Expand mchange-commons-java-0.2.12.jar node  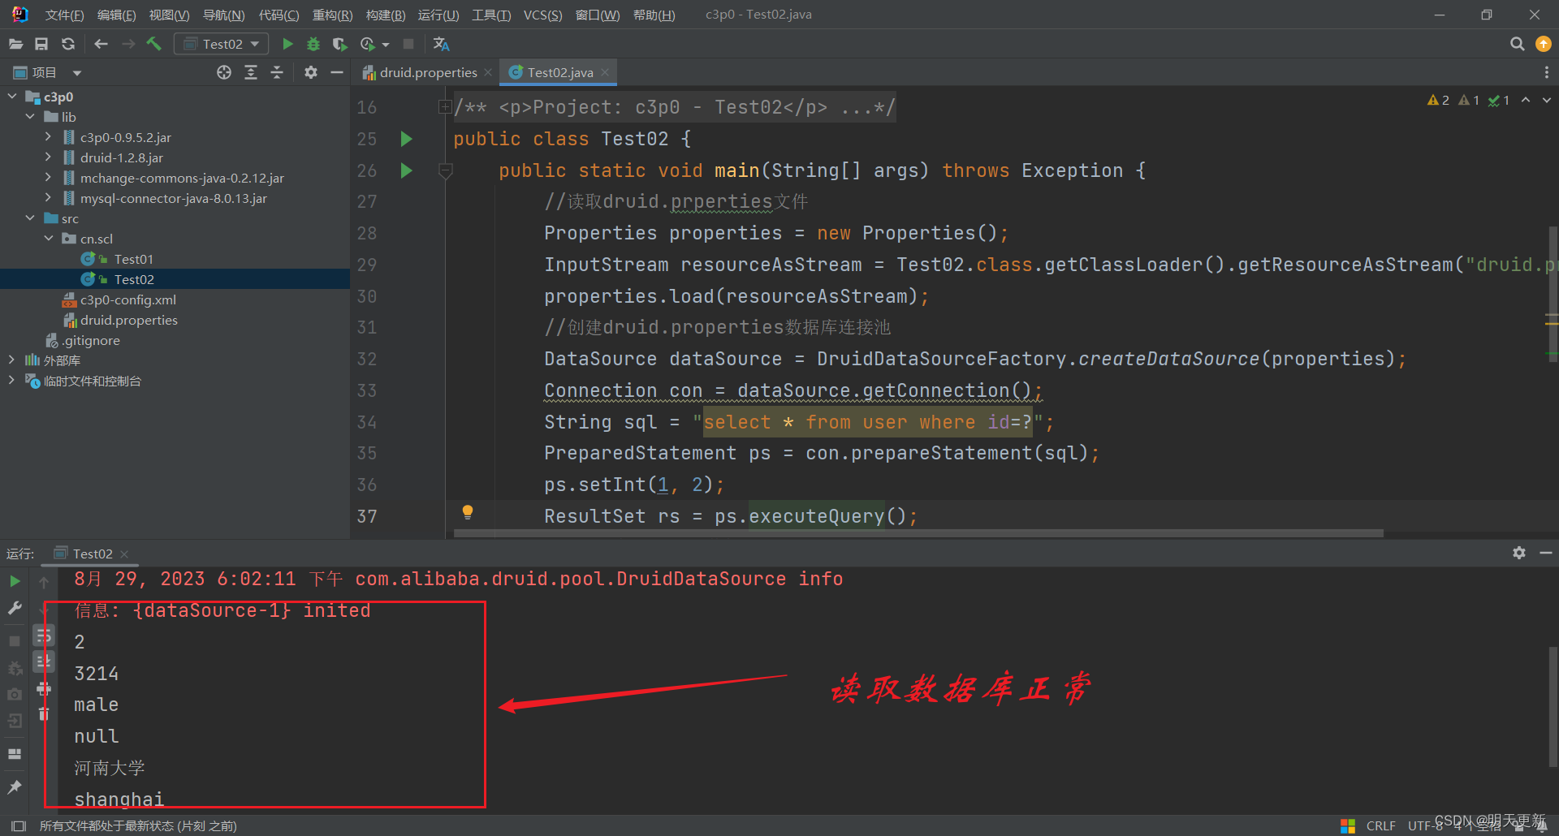click(x=48, y=177)
